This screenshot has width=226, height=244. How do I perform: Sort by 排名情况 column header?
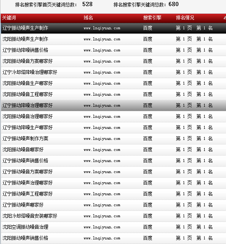click(x=185, y=18)
